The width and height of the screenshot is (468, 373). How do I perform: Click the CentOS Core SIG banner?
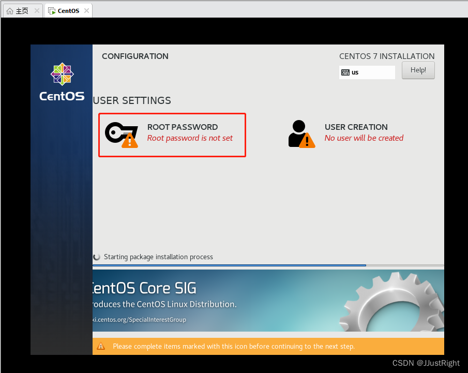[268, 301]
